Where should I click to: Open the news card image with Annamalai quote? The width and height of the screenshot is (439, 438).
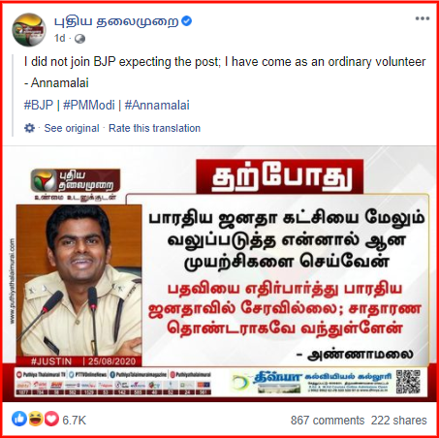tap(220, 274)
